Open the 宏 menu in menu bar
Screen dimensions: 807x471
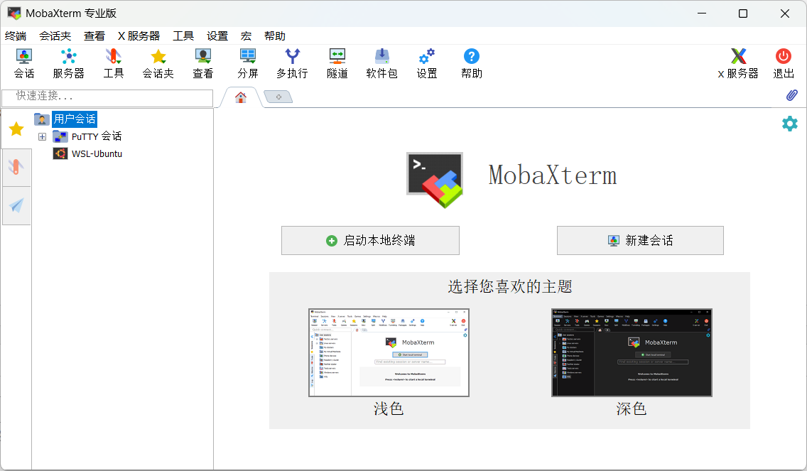(x=246, y=36)
